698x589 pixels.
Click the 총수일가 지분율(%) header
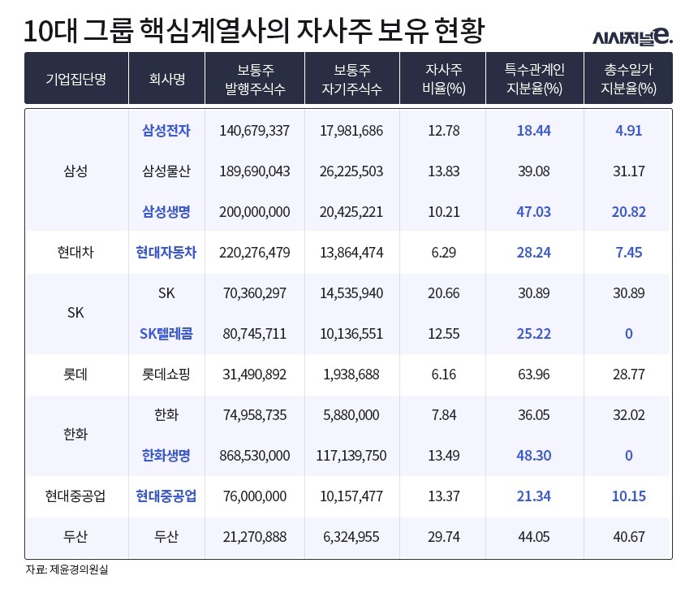628,79
